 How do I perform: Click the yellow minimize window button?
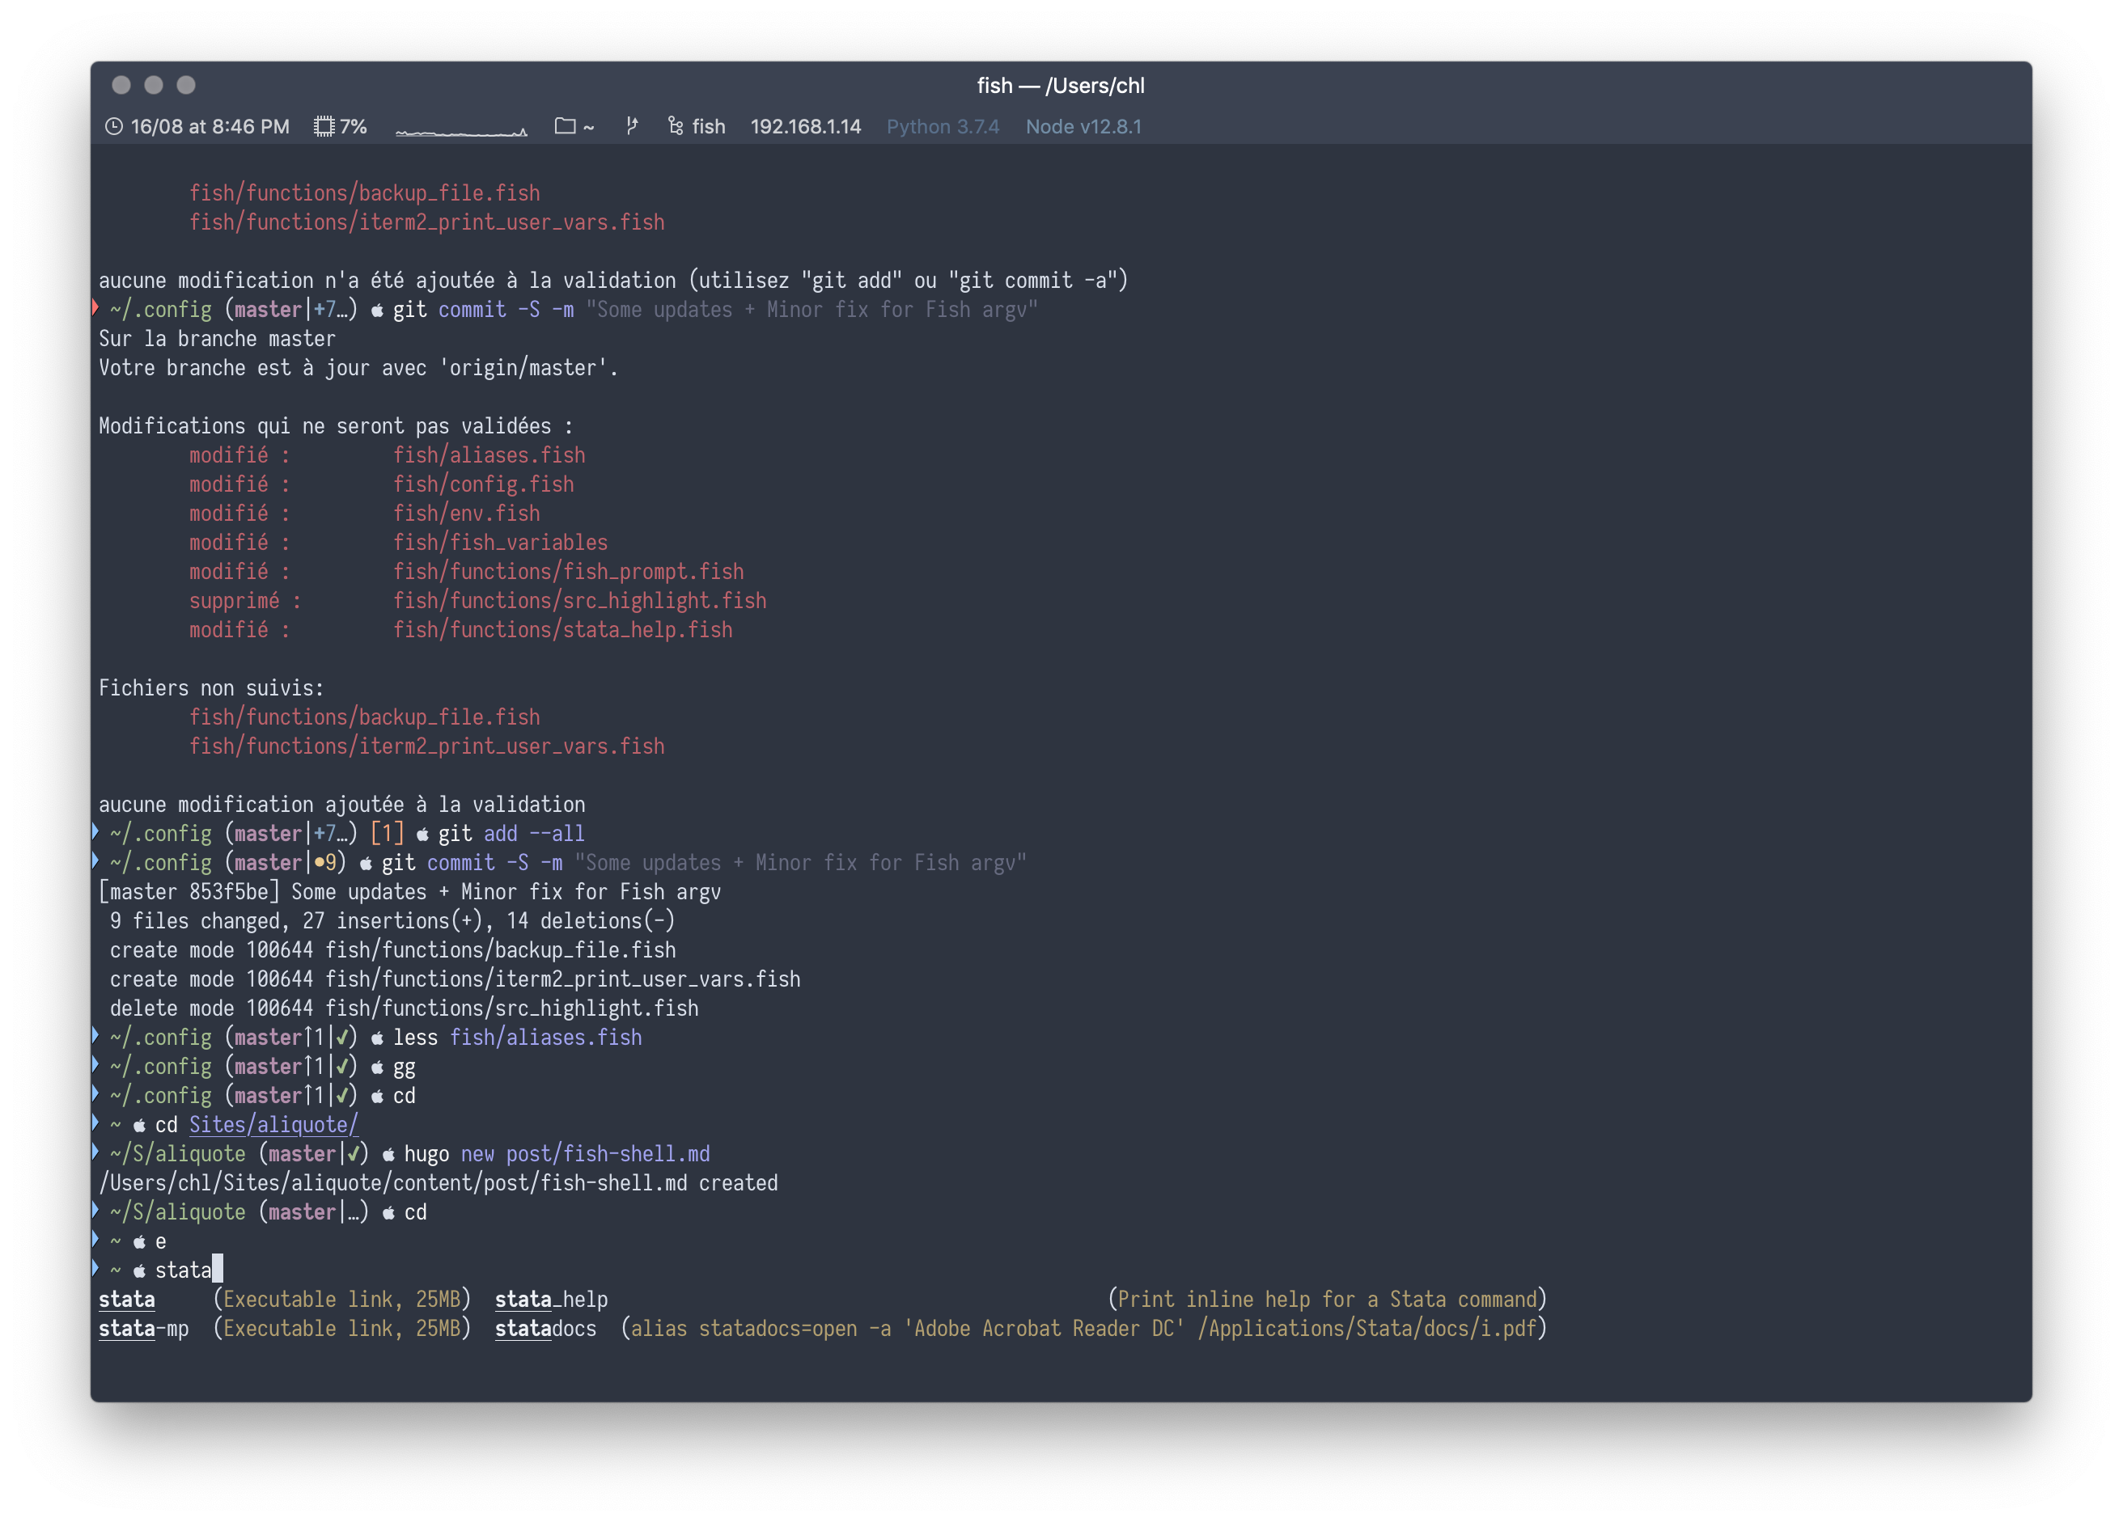click(154, 85)
